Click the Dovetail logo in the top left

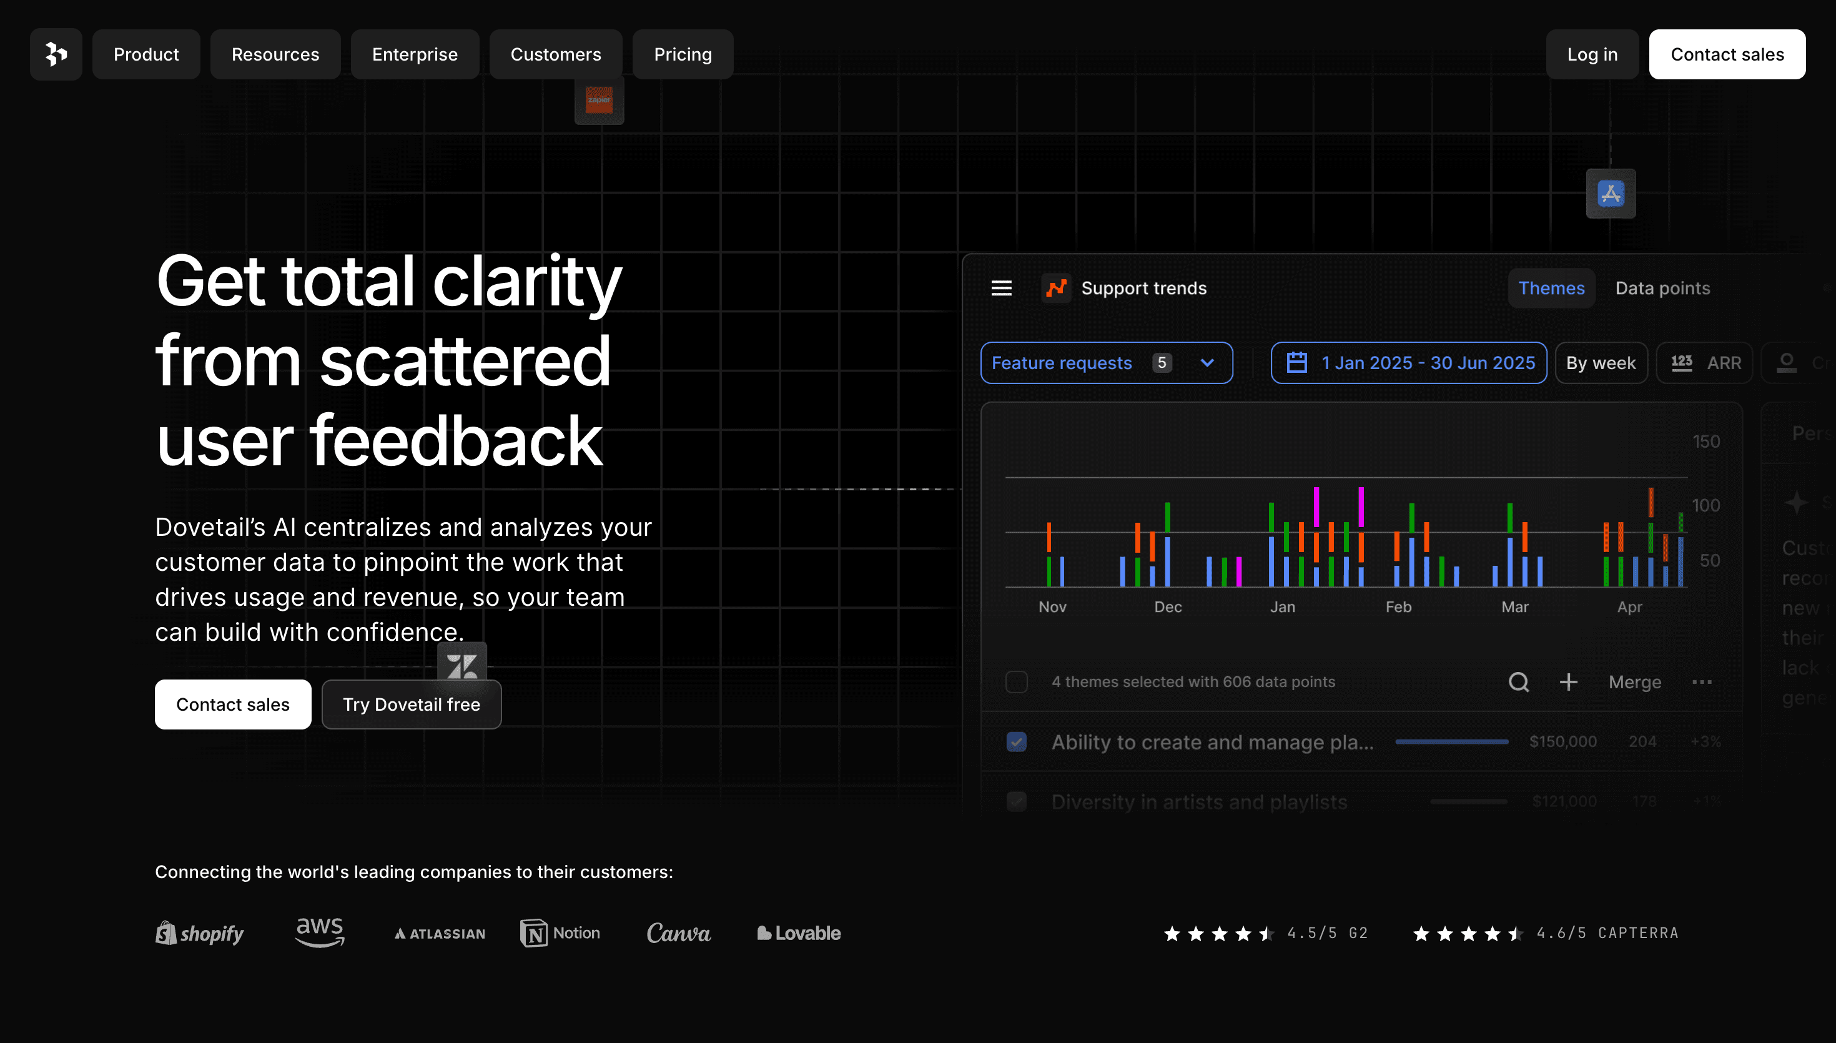[x=56, y=54]
